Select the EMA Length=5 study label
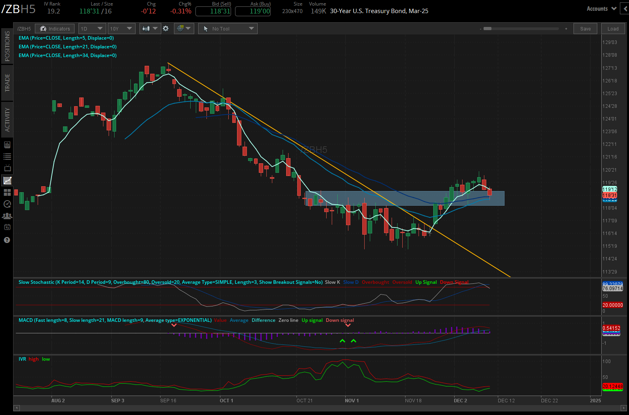Screen dimensions: 629x415 click(x=66, y=38)
